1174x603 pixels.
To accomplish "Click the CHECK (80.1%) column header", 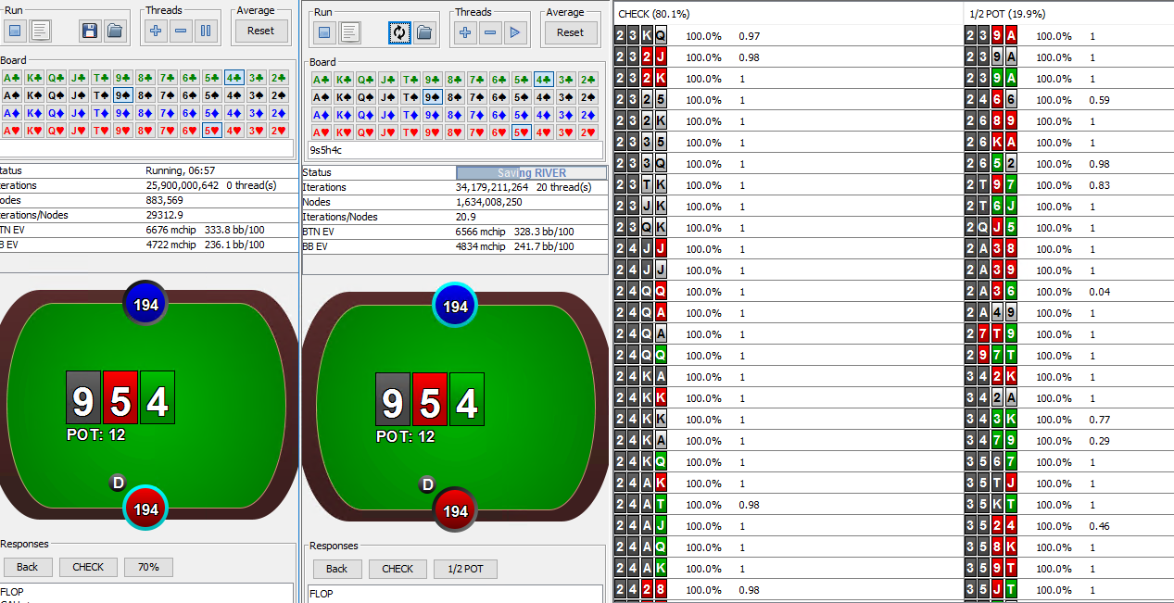I will pyautogui.click(x=788, y=14).
